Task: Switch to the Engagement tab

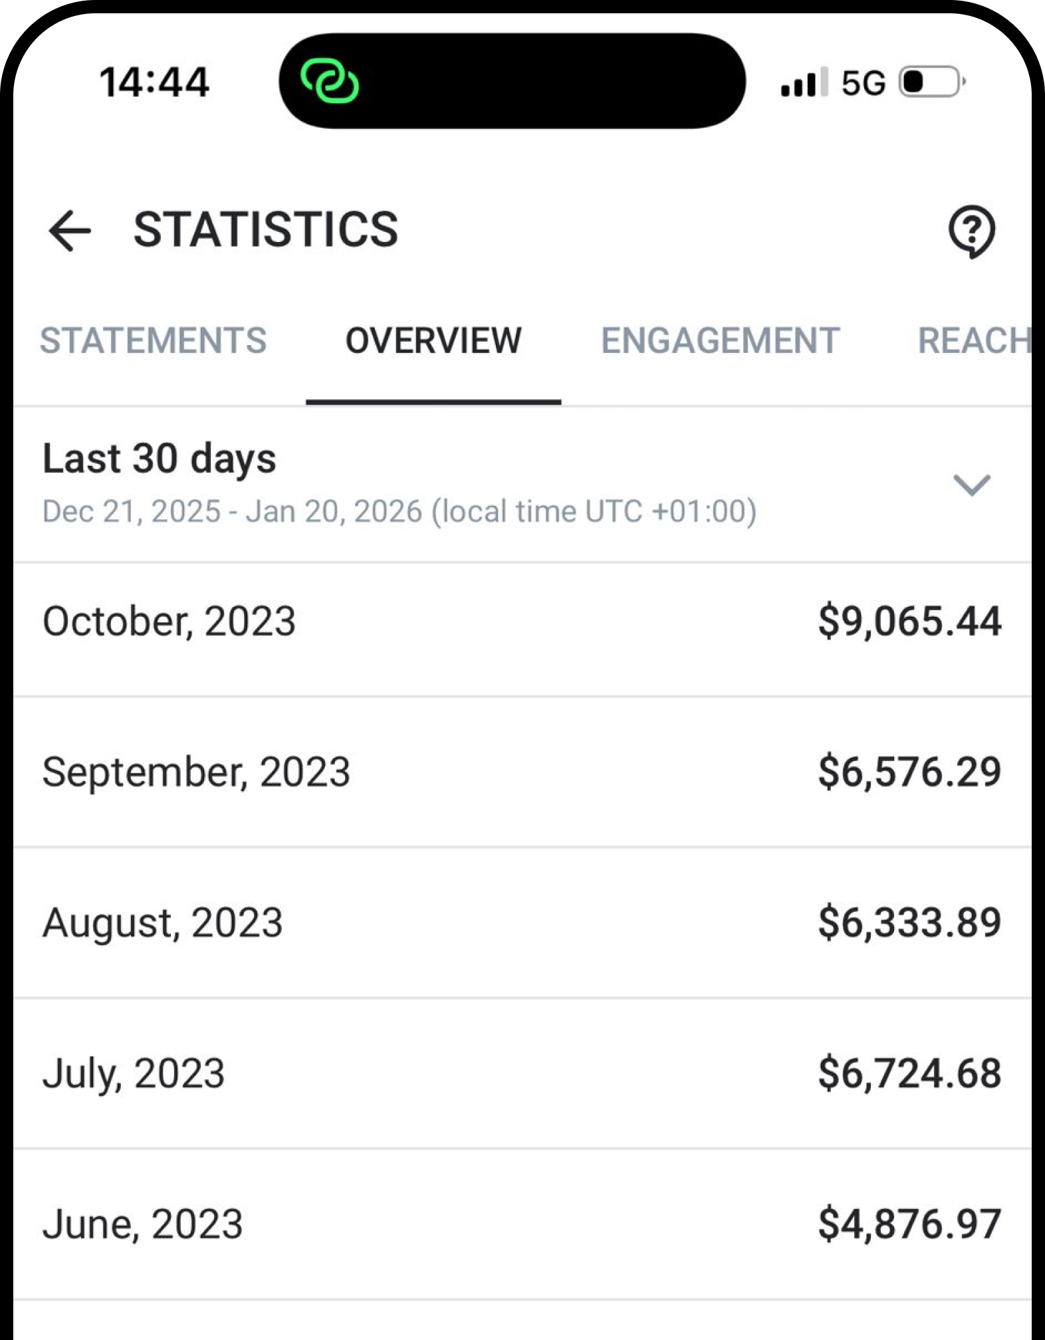Action: (720, 340)
